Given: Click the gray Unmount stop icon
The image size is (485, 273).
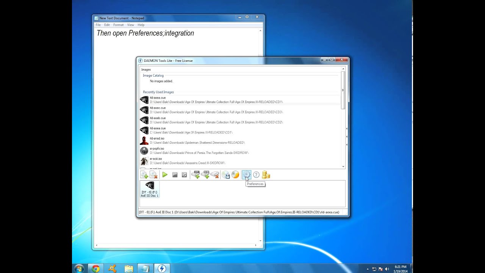Looking at the screenshot, I should 175,175.
